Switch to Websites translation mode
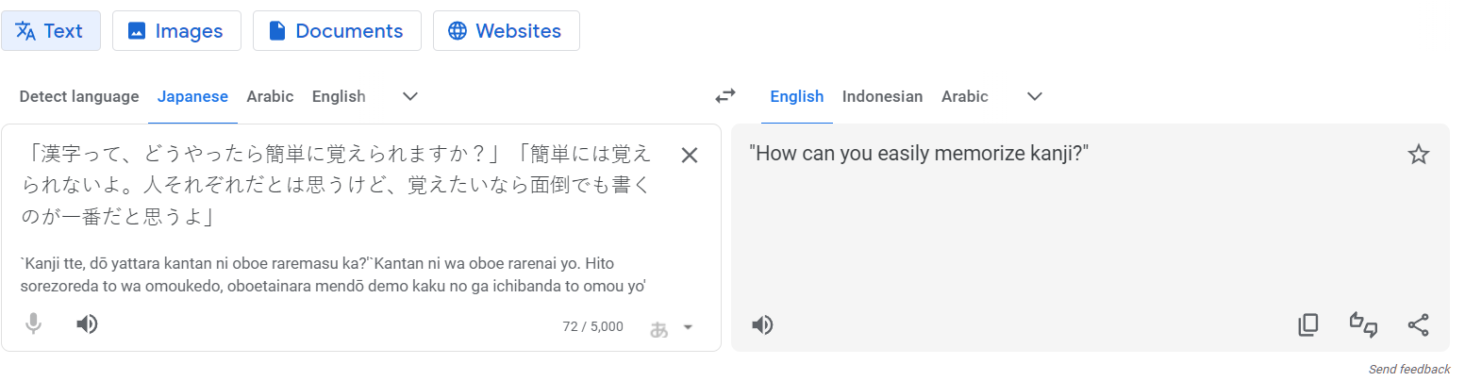Screen dimensions: 1465x381 [x=506, y=31]
